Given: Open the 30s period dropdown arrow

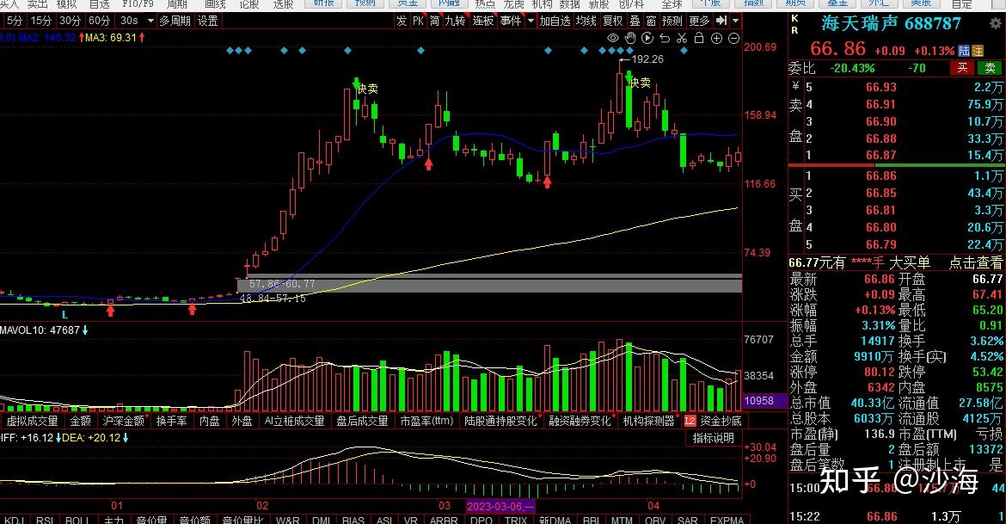Looking at the screenshot, I should tap(150, 21).
